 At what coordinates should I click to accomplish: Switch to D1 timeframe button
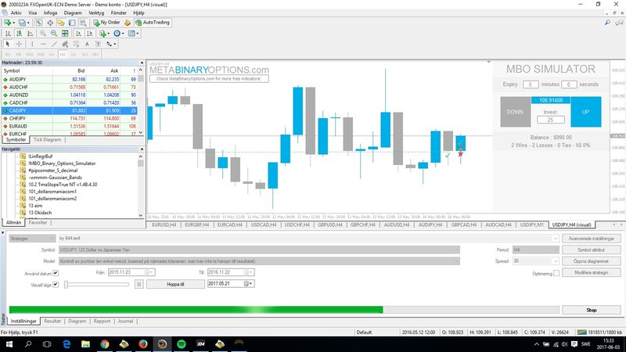(x=74, y=54)
